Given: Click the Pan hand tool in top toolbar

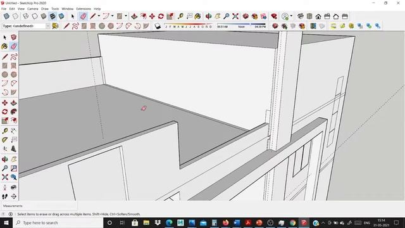Looking at the screenshot, I should click(218, 16).
